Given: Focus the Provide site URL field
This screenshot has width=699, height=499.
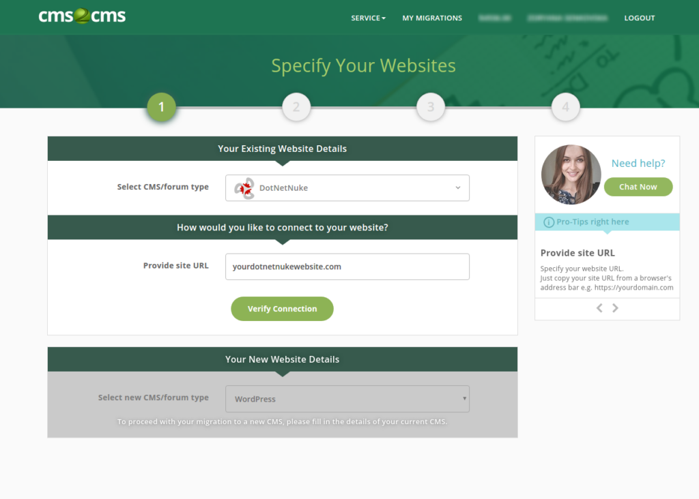Looking at the screenshot, I should pyautogui.click(x=347, y=267).
